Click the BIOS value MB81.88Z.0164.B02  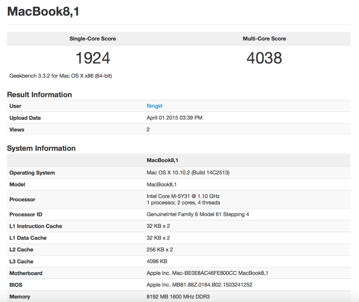pyautogui.click(x=200, y=285)
